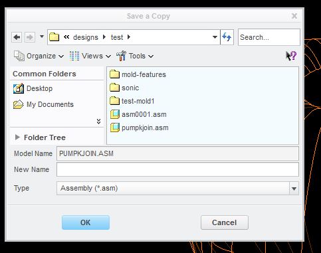Select the mold-features folder

(138, 74)
